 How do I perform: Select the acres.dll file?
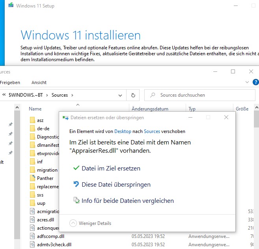tap(45, 220)
